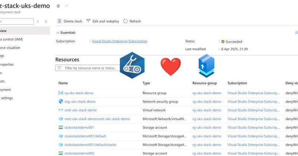Click the stuksstackdemo001 storage icon
This screenshot has height=156, width=298.
[61, 127]
